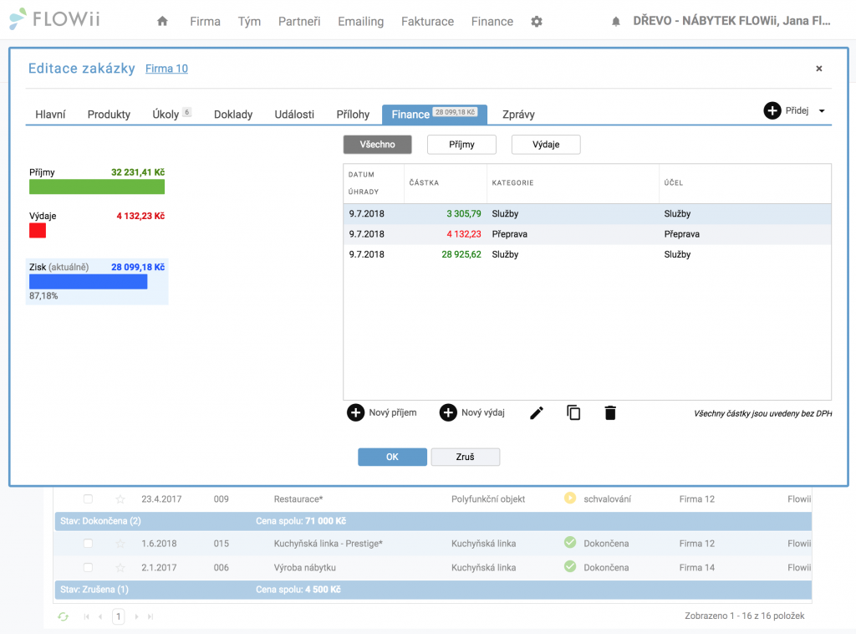Select the 4 132,23 Přeprava table row

[587, 233]
